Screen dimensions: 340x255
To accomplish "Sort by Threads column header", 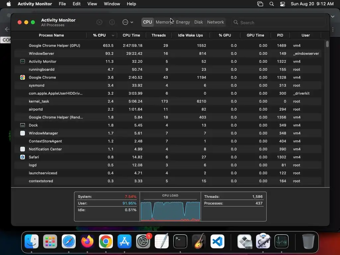I will pos(158,35).
